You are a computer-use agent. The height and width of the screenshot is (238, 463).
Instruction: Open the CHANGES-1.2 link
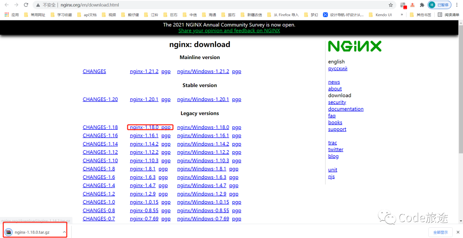point(99,194)
